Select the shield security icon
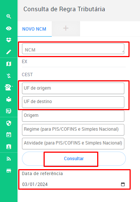140x202 pixels. pos(9,123)
